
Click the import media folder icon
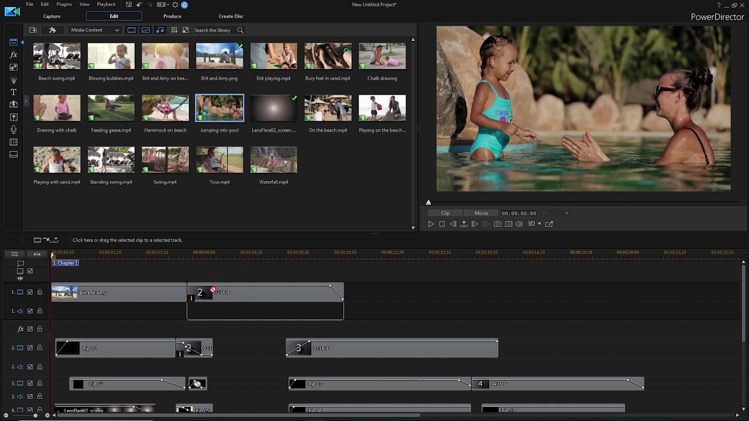pos(33,30)
